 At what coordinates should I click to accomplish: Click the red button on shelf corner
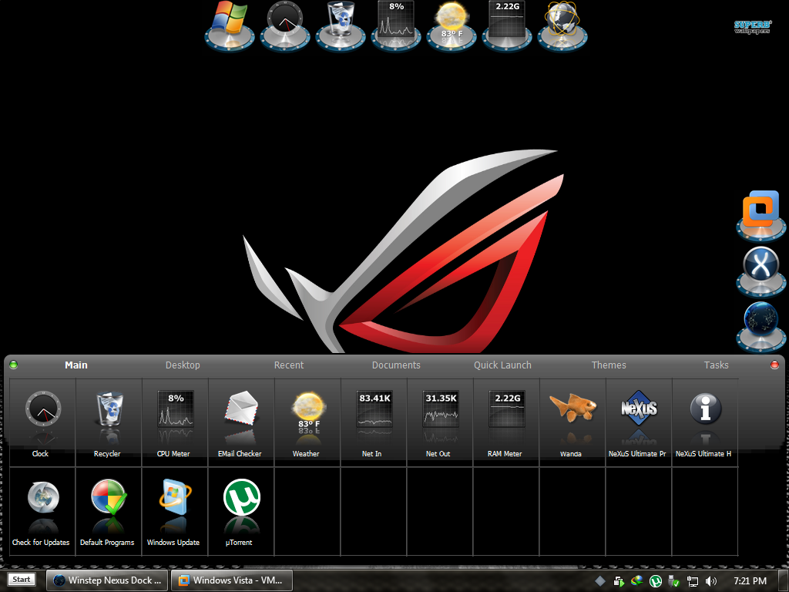tap(775, 365)
